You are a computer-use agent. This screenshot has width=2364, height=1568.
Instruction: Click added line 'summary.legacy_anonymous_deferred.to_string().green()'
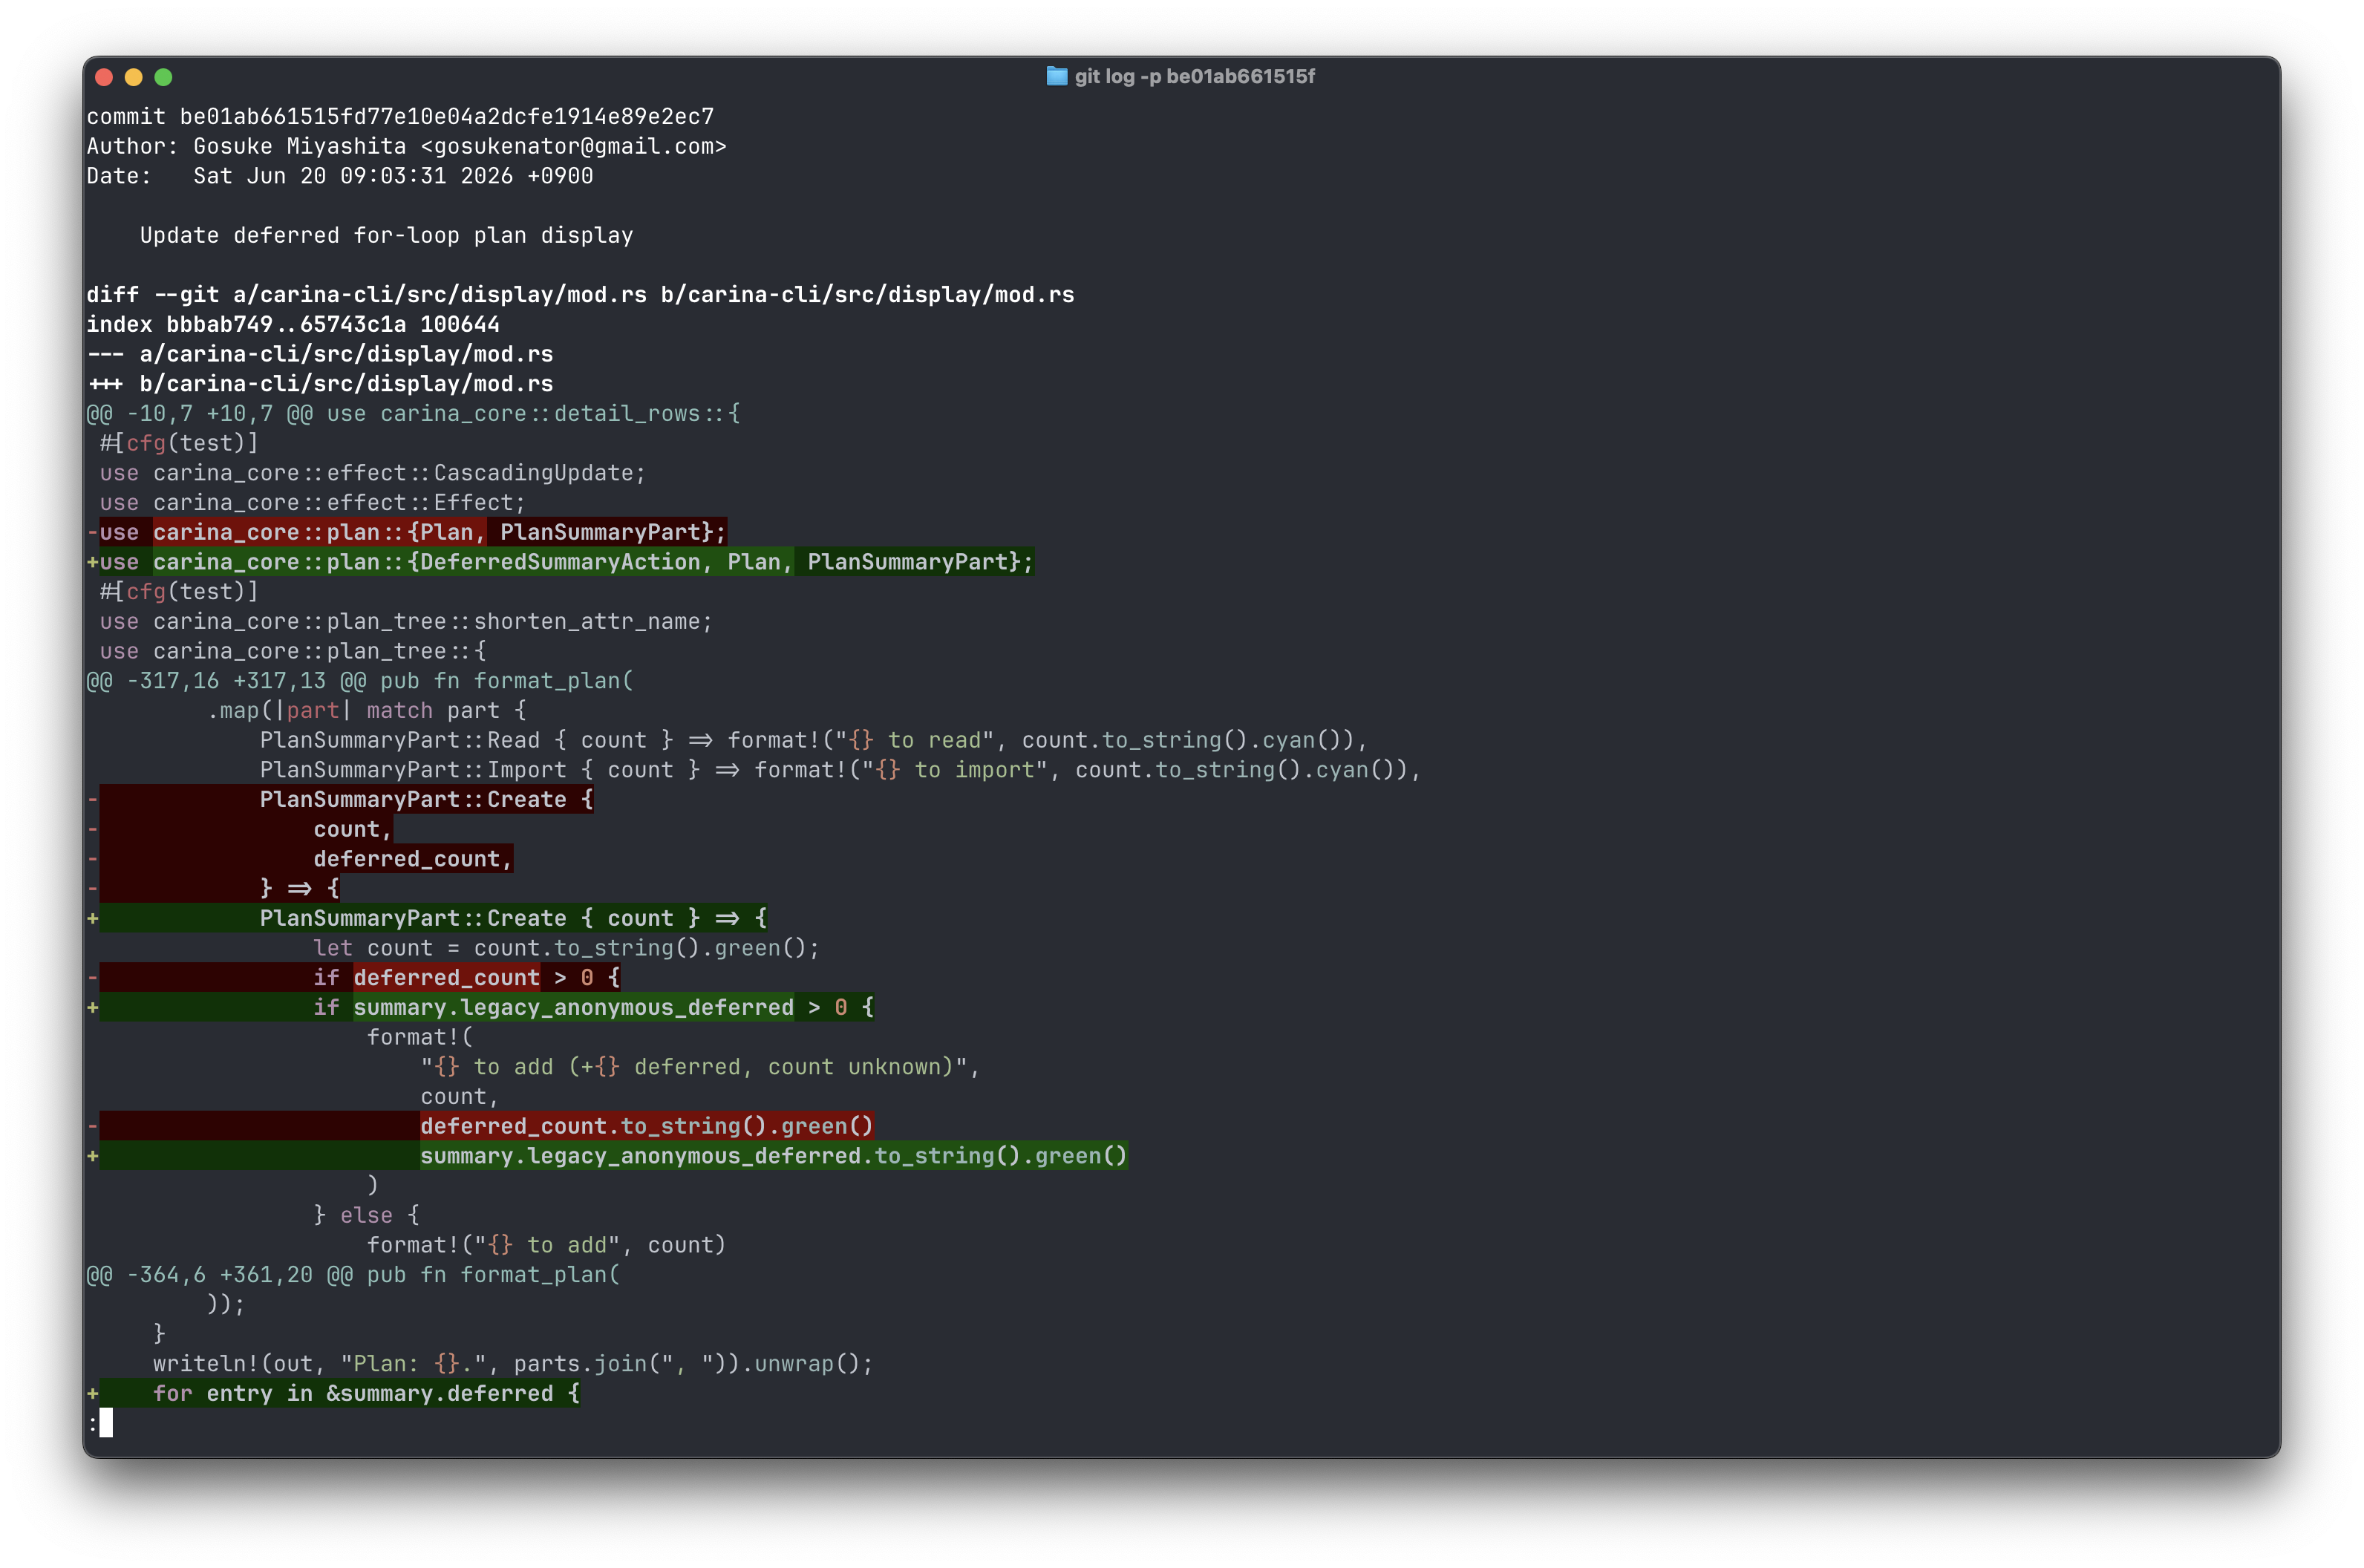(607, 1156)
